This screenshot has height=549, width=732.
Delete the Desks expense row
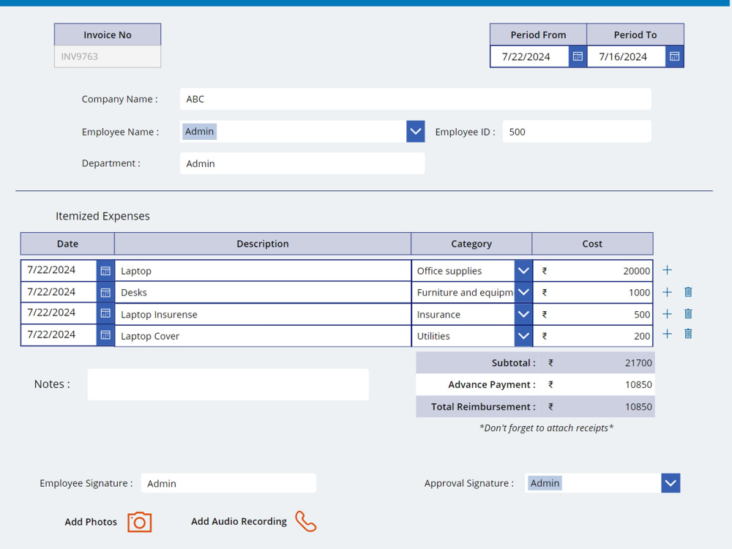point(688,292)
